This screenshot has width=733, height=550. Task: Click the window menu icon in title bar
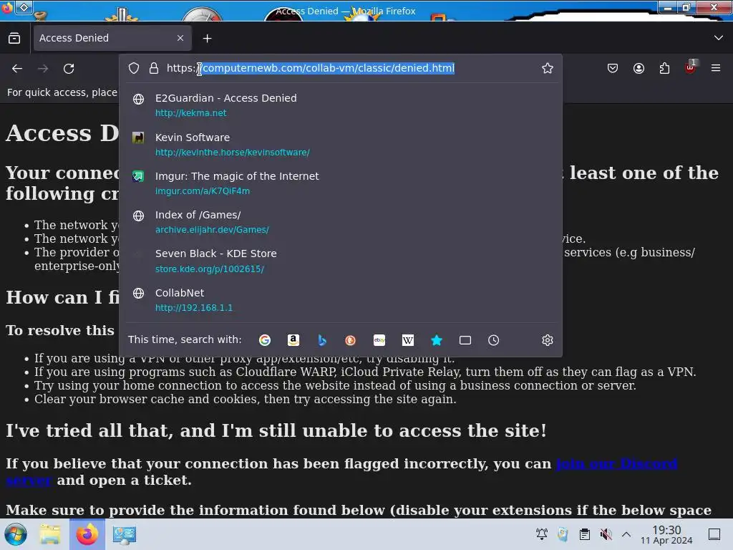[x=7, y=7]
